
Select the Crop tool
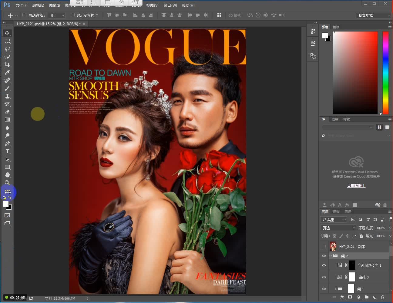pos(7,65)
